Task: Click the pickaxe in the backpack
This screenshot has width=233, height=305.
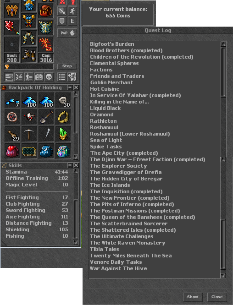Action: [29, 134]
